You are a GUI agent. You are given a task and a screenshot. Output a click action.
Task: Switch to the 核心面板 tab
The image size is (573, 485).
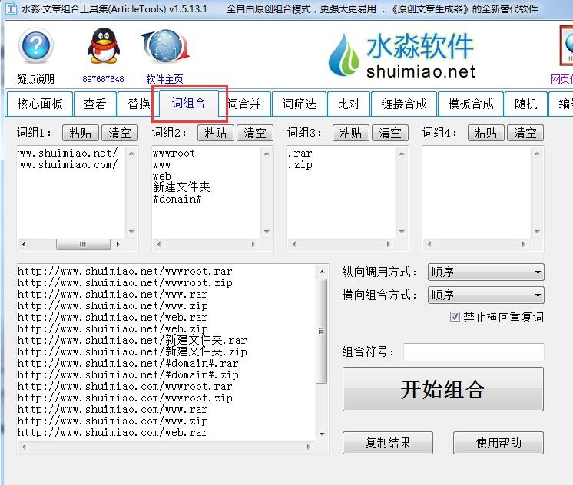[x=39, y=104]
